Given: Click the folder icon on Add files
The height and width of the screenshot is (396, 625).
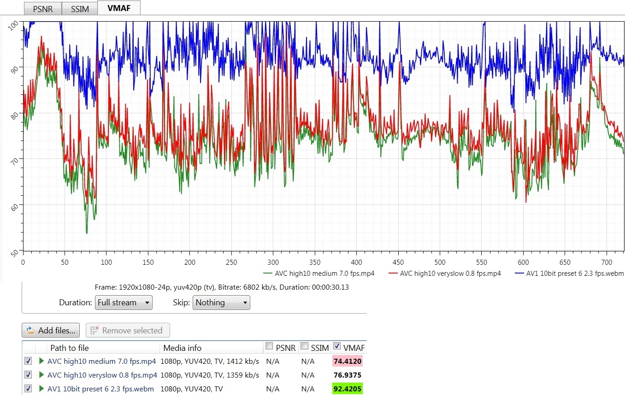Looking at the screenshot, I should click(31, 331).
